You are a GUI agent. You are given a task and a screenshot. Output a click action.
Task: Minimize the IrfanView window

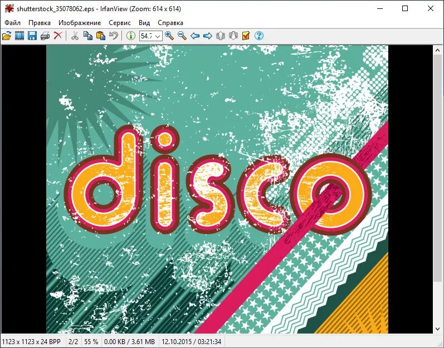click(x=380, y=8)
